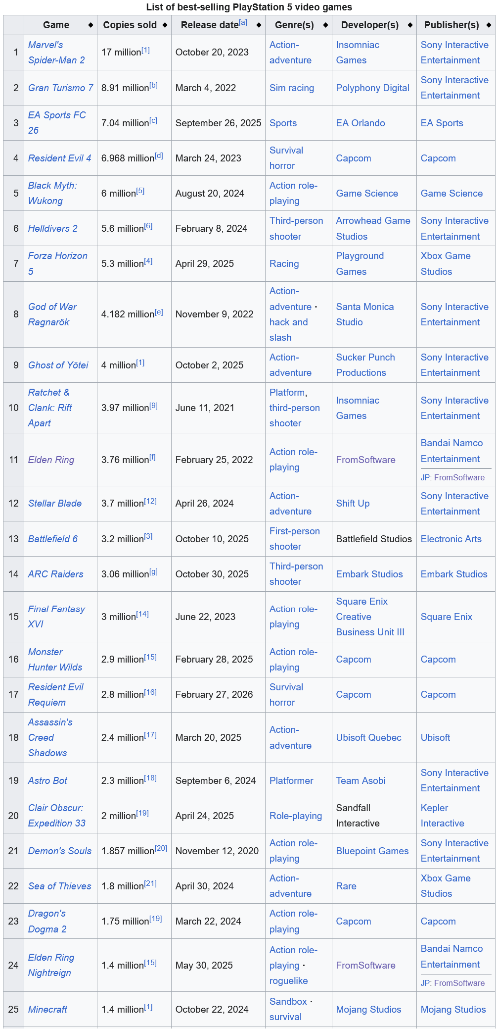The height and width of the screenshot is (1029, 496).
Task: Open God of War Ragnarök article
Action: pos(52,314)
